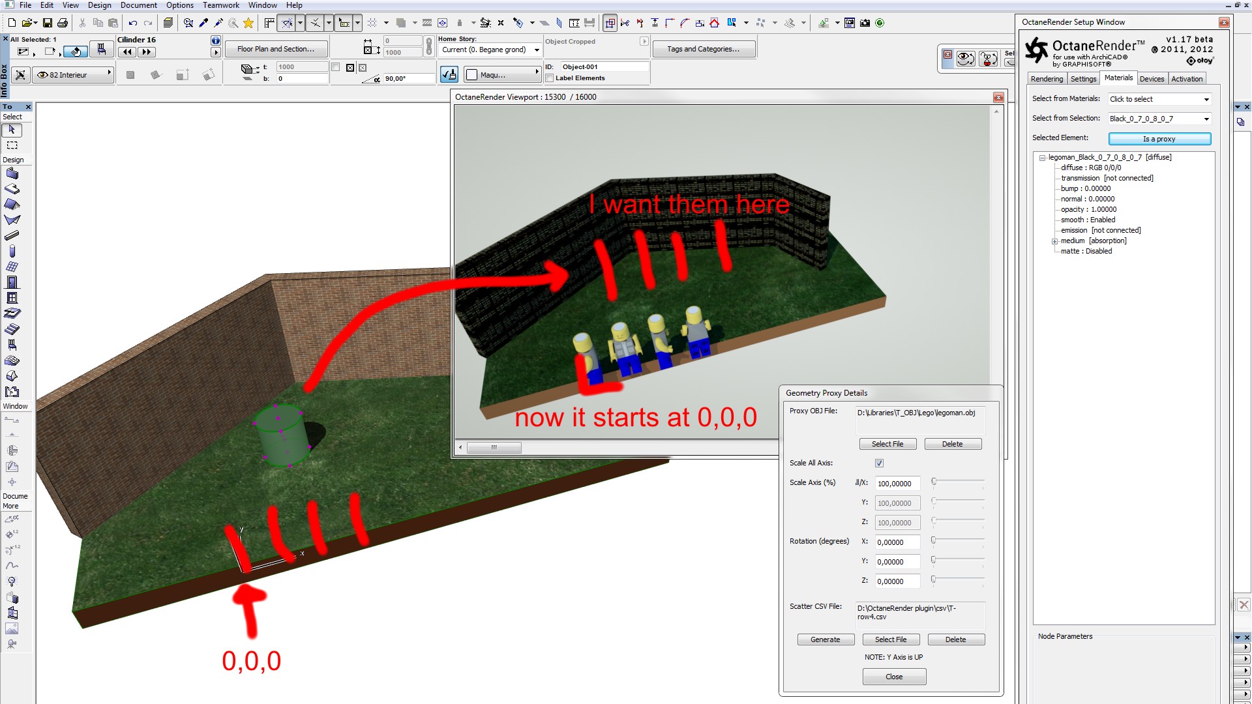Click the Undo arrow icon
The height and width of the screenshot is (704, 1252).
pos(133,23)
